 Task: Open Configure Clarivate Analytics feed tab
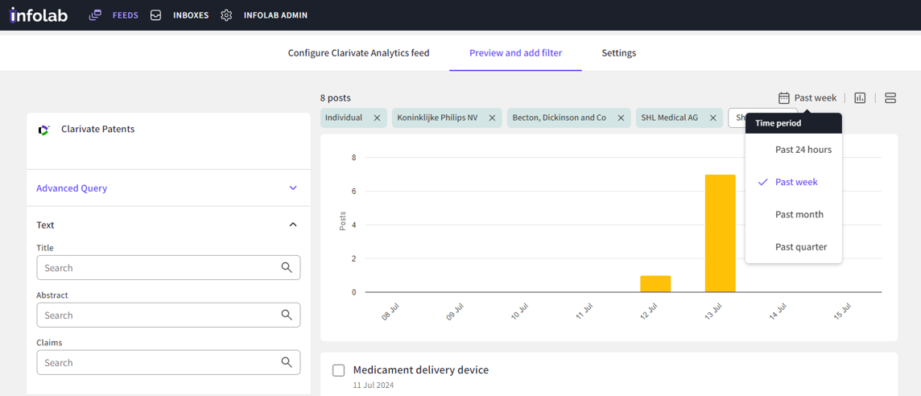358,53
